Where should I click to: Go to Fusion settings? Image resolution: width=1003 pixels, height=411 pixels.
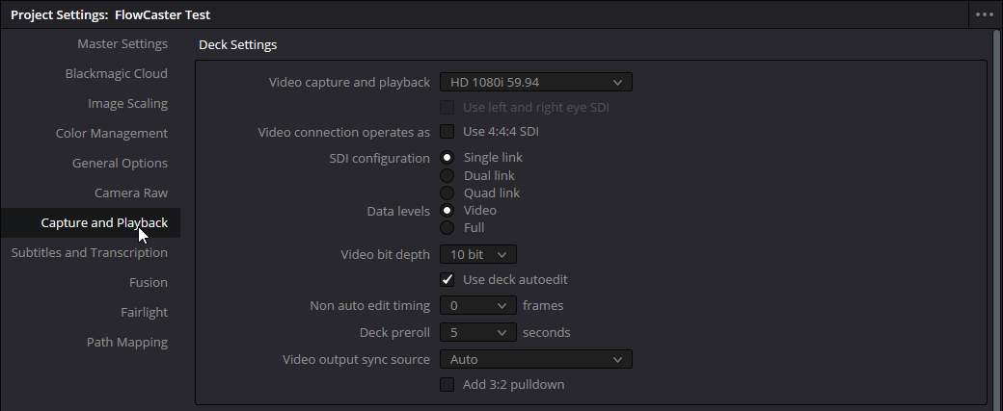pyautogui.click(x=149, y=283)
